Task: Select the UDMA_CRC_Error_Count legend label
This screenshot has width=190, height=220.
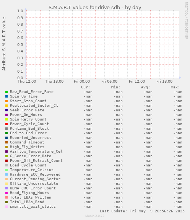Action: coord(33,188)
